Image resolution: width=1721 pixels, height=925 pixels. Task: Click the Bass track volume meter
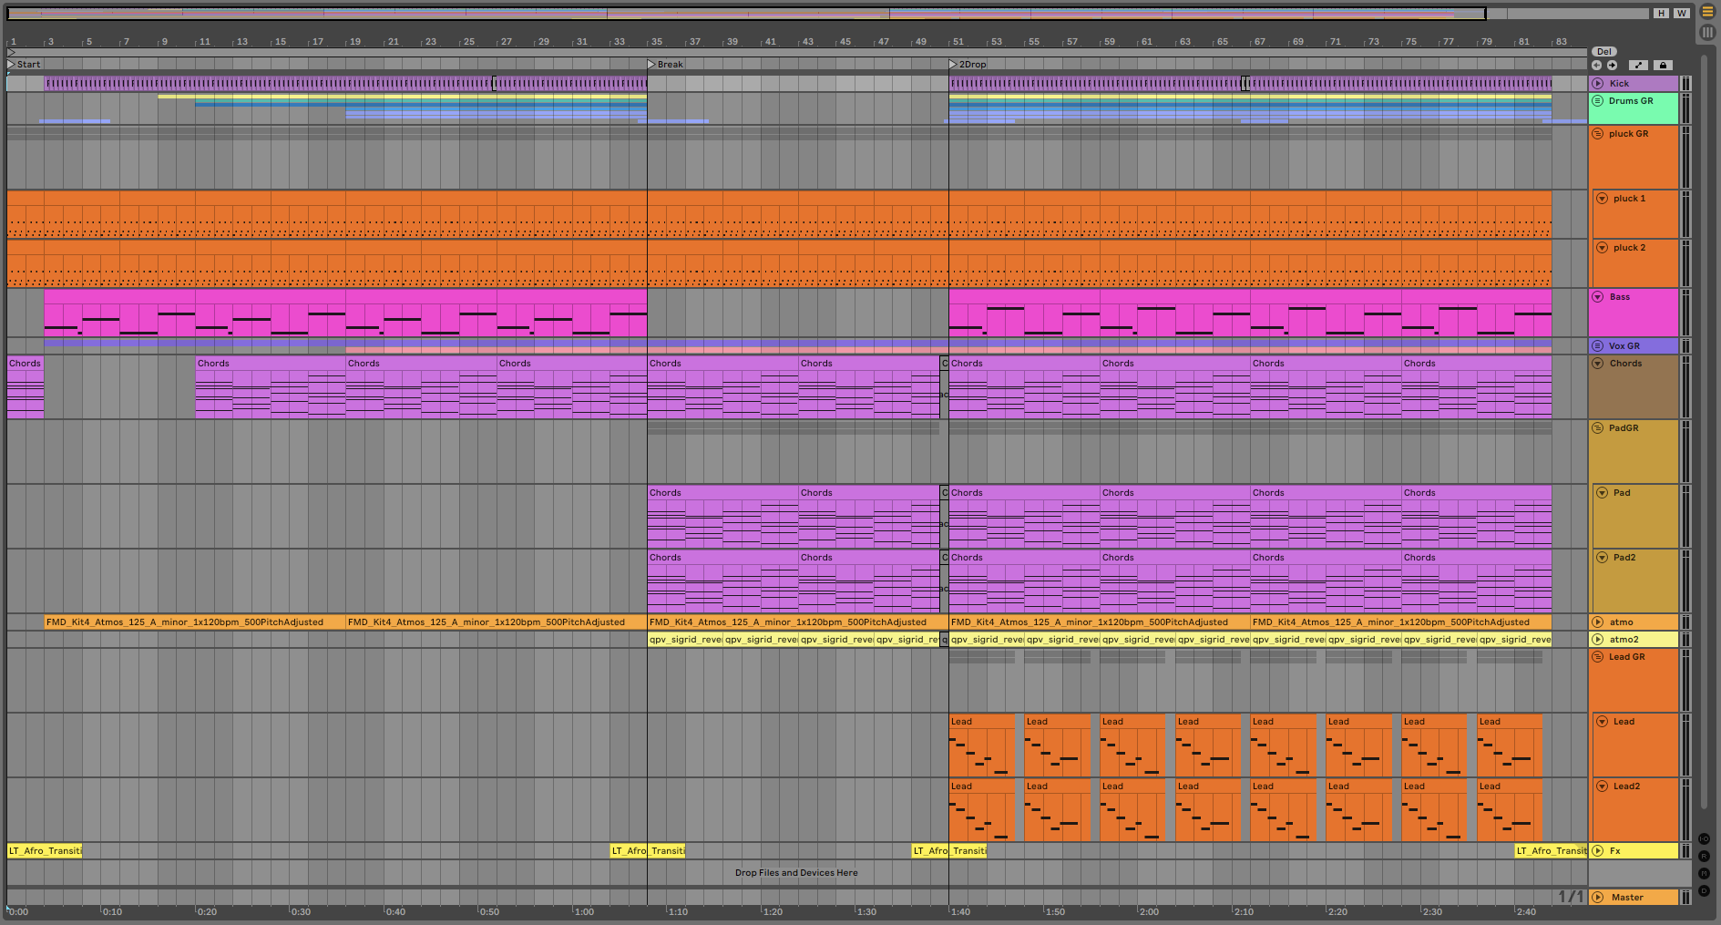pos(1685,313)
